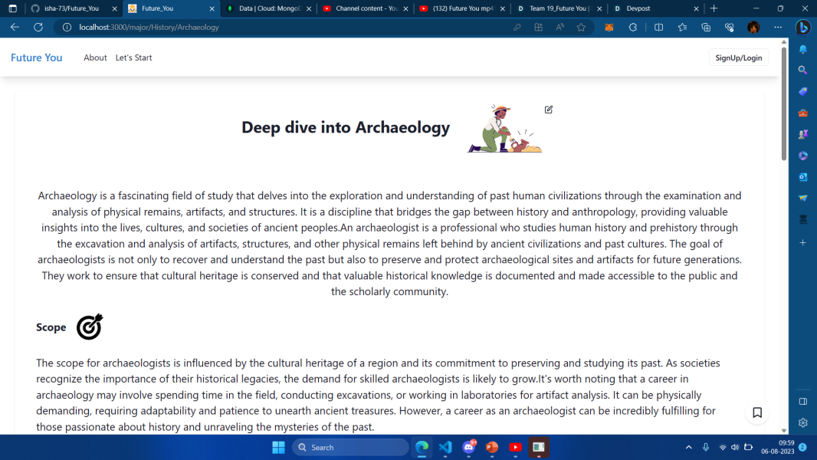This screenshot has width=817, height=460.
Task: Open sidebar settings gear icon
Action: coord(803,422)
